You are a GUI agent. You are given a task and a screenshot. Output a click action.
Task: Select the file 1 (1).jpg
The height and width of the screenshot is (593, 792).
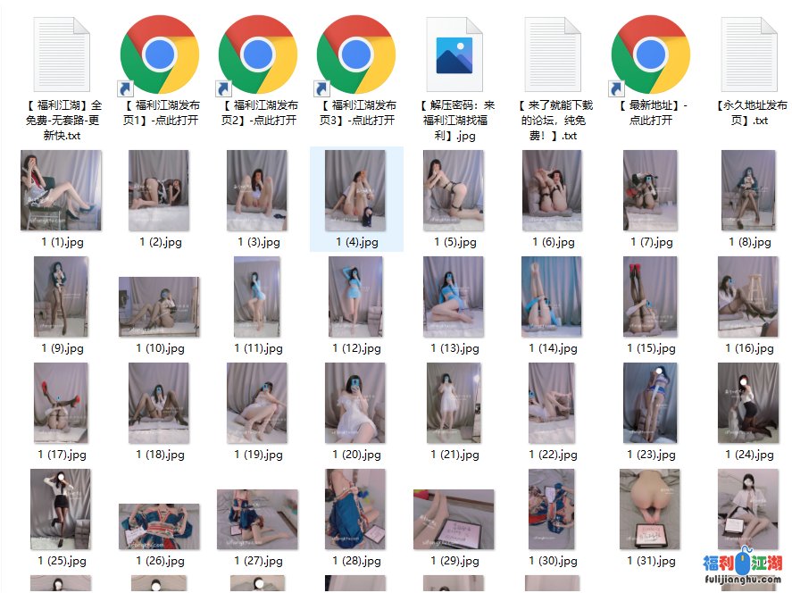61,190
